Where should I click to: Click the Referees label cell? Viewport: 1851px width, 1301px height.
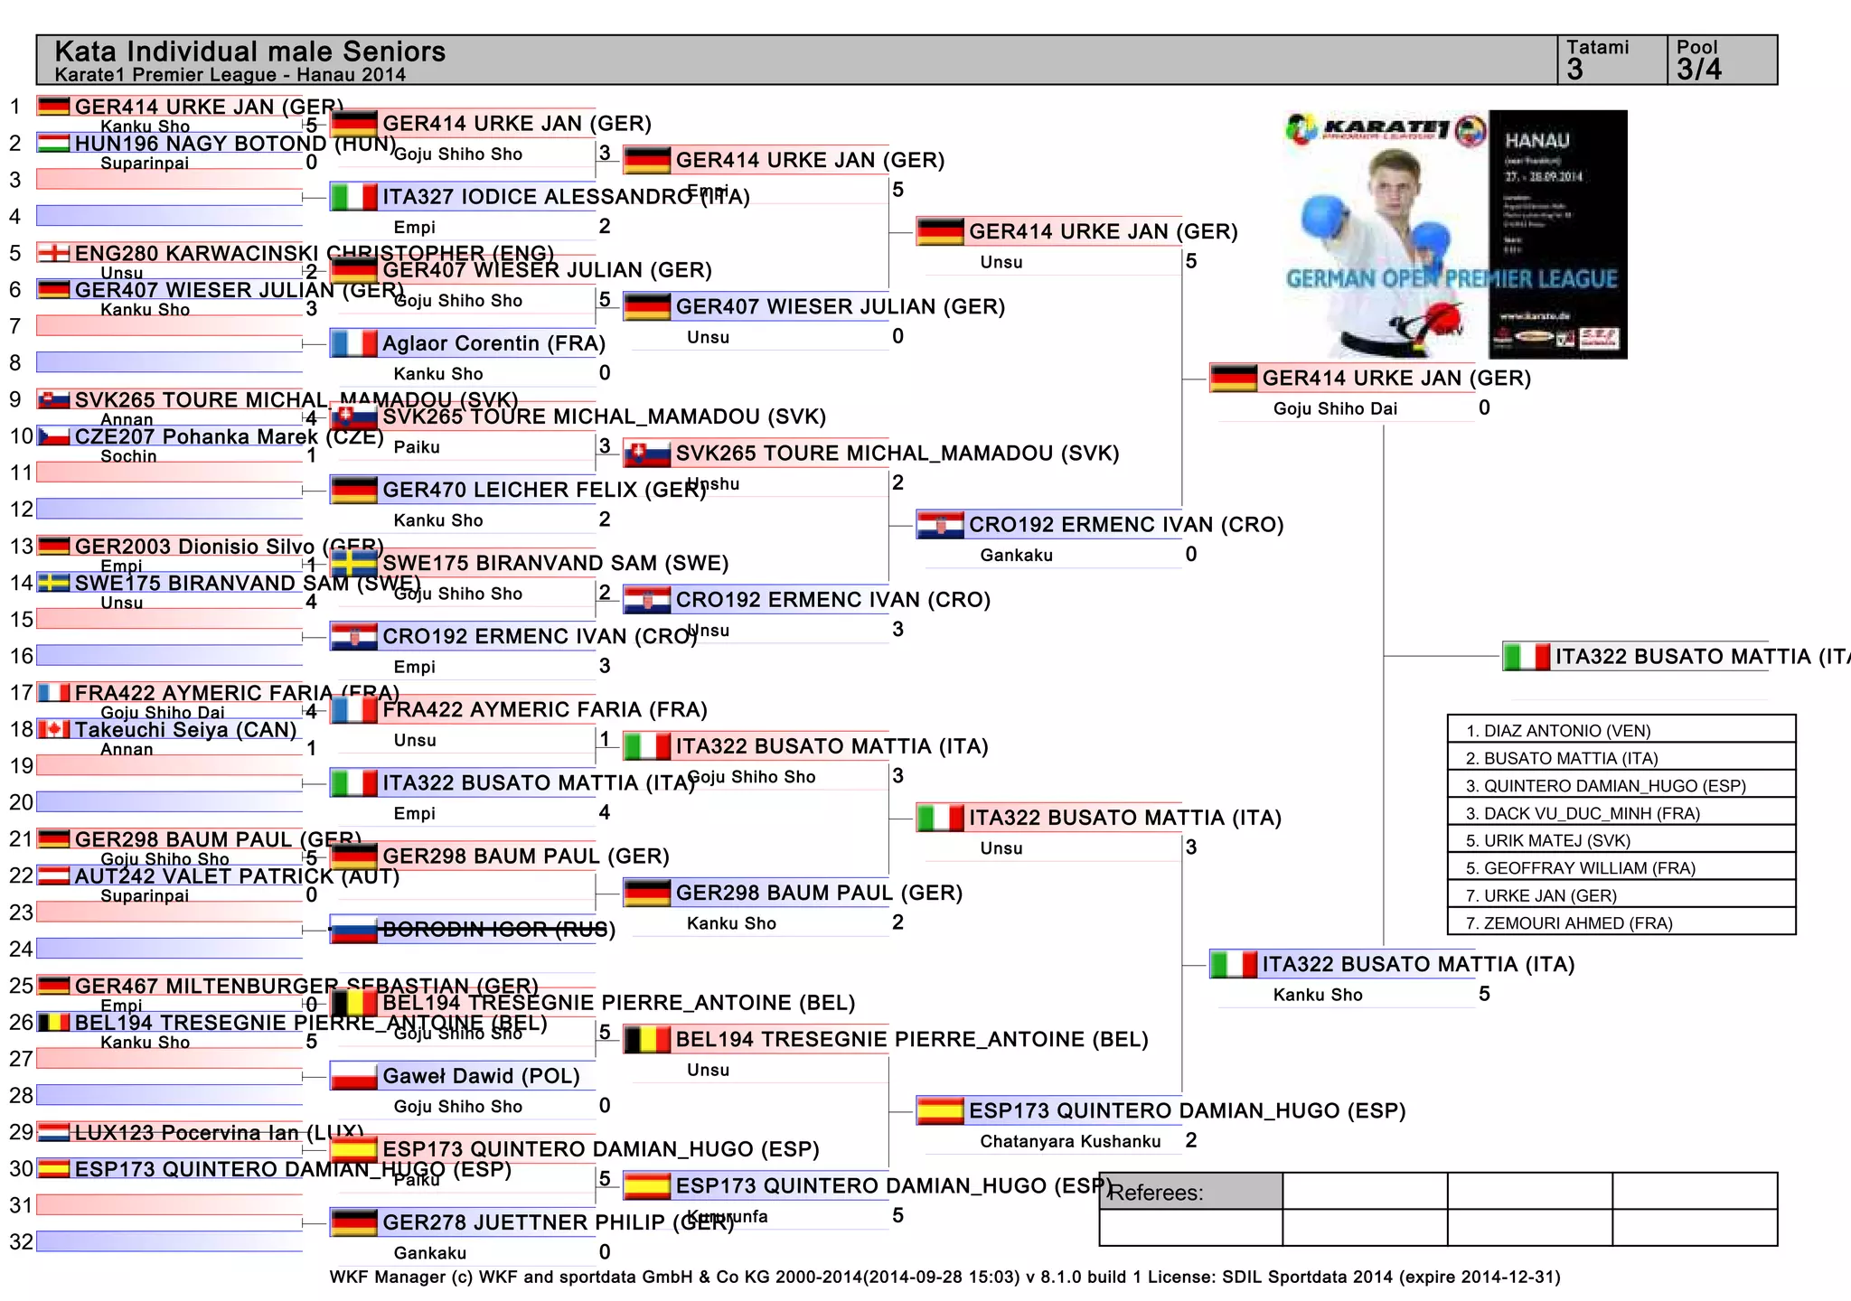tap(1190, 1192)
